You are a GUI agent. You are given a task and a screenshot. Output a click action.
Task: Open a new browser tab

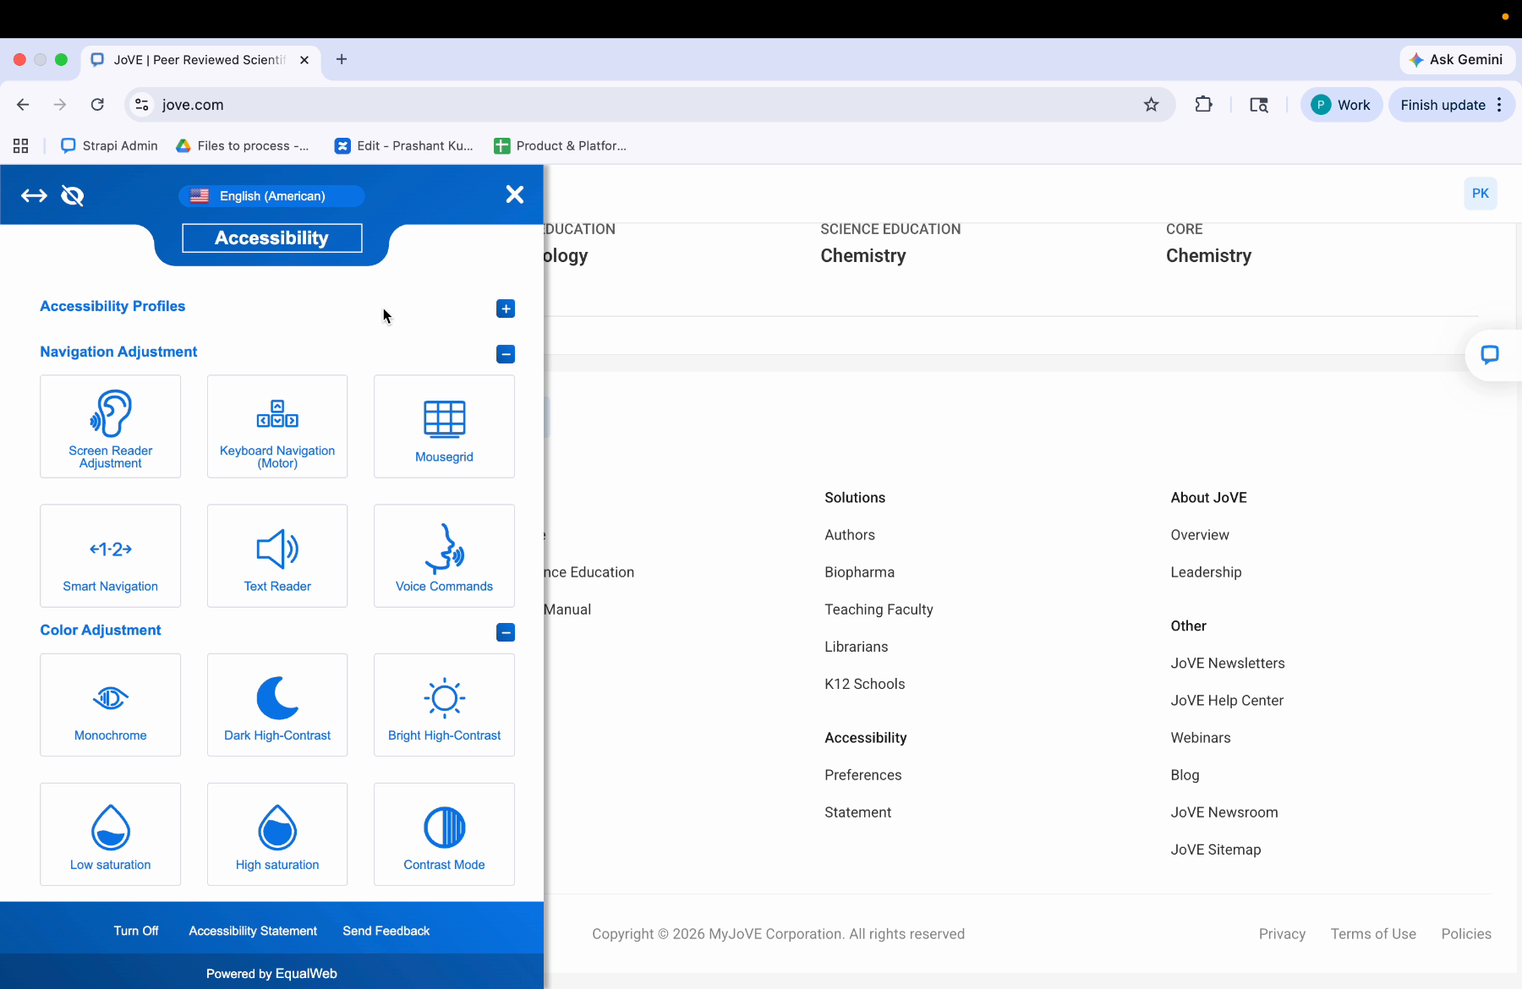coord(342,59)
